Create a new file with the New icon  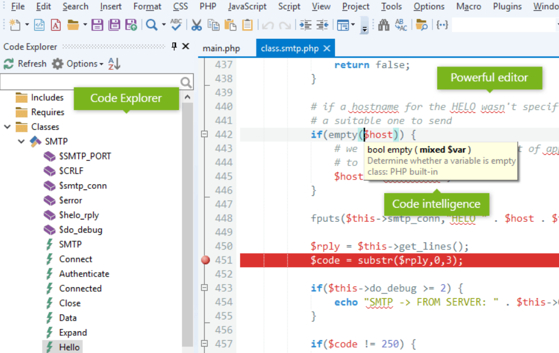pos(15,25)
